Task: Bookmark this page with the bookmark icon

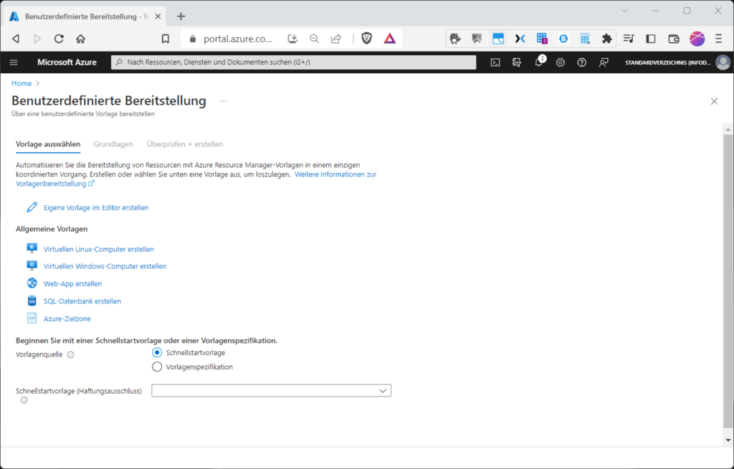Action: click(x=166, y=39)
